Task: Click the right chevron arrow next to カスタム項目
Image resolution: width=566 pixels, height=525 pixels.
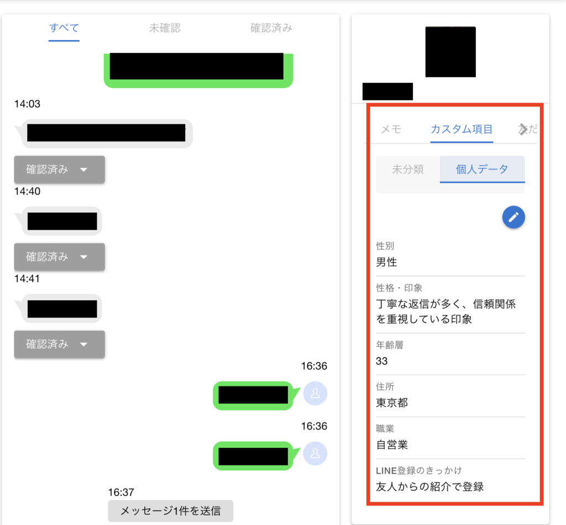Action: pos(522,129)
